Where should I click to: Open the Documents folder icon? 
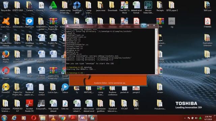pos(18,23)
